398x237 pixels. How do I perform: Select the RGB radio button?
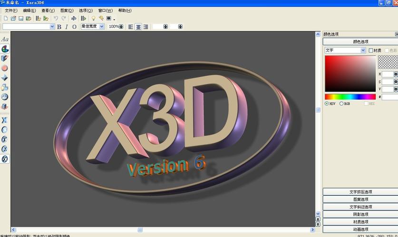pos(341,103)
